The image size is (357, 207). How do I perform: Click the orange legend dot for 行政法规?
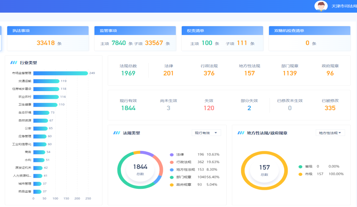[x=172, y=162]
